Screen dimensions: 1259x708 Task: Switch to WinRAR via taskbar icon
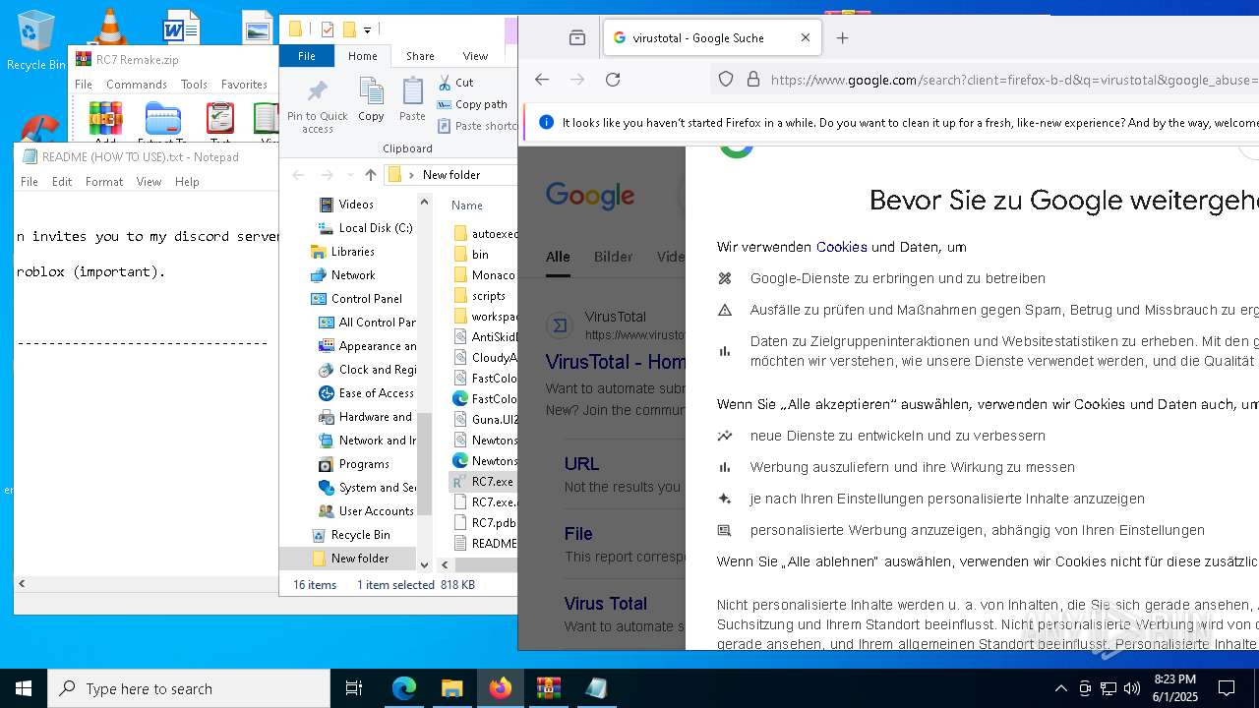coord(548,688)
